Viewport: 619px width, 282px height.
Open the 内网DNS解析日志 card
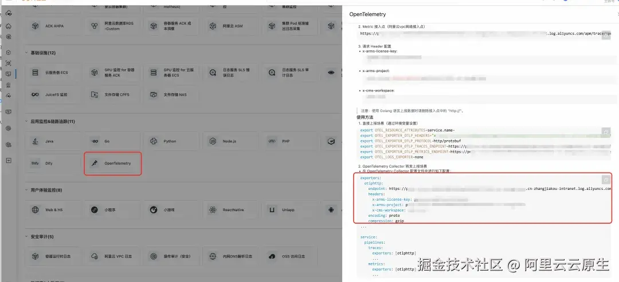coord(230,256)
